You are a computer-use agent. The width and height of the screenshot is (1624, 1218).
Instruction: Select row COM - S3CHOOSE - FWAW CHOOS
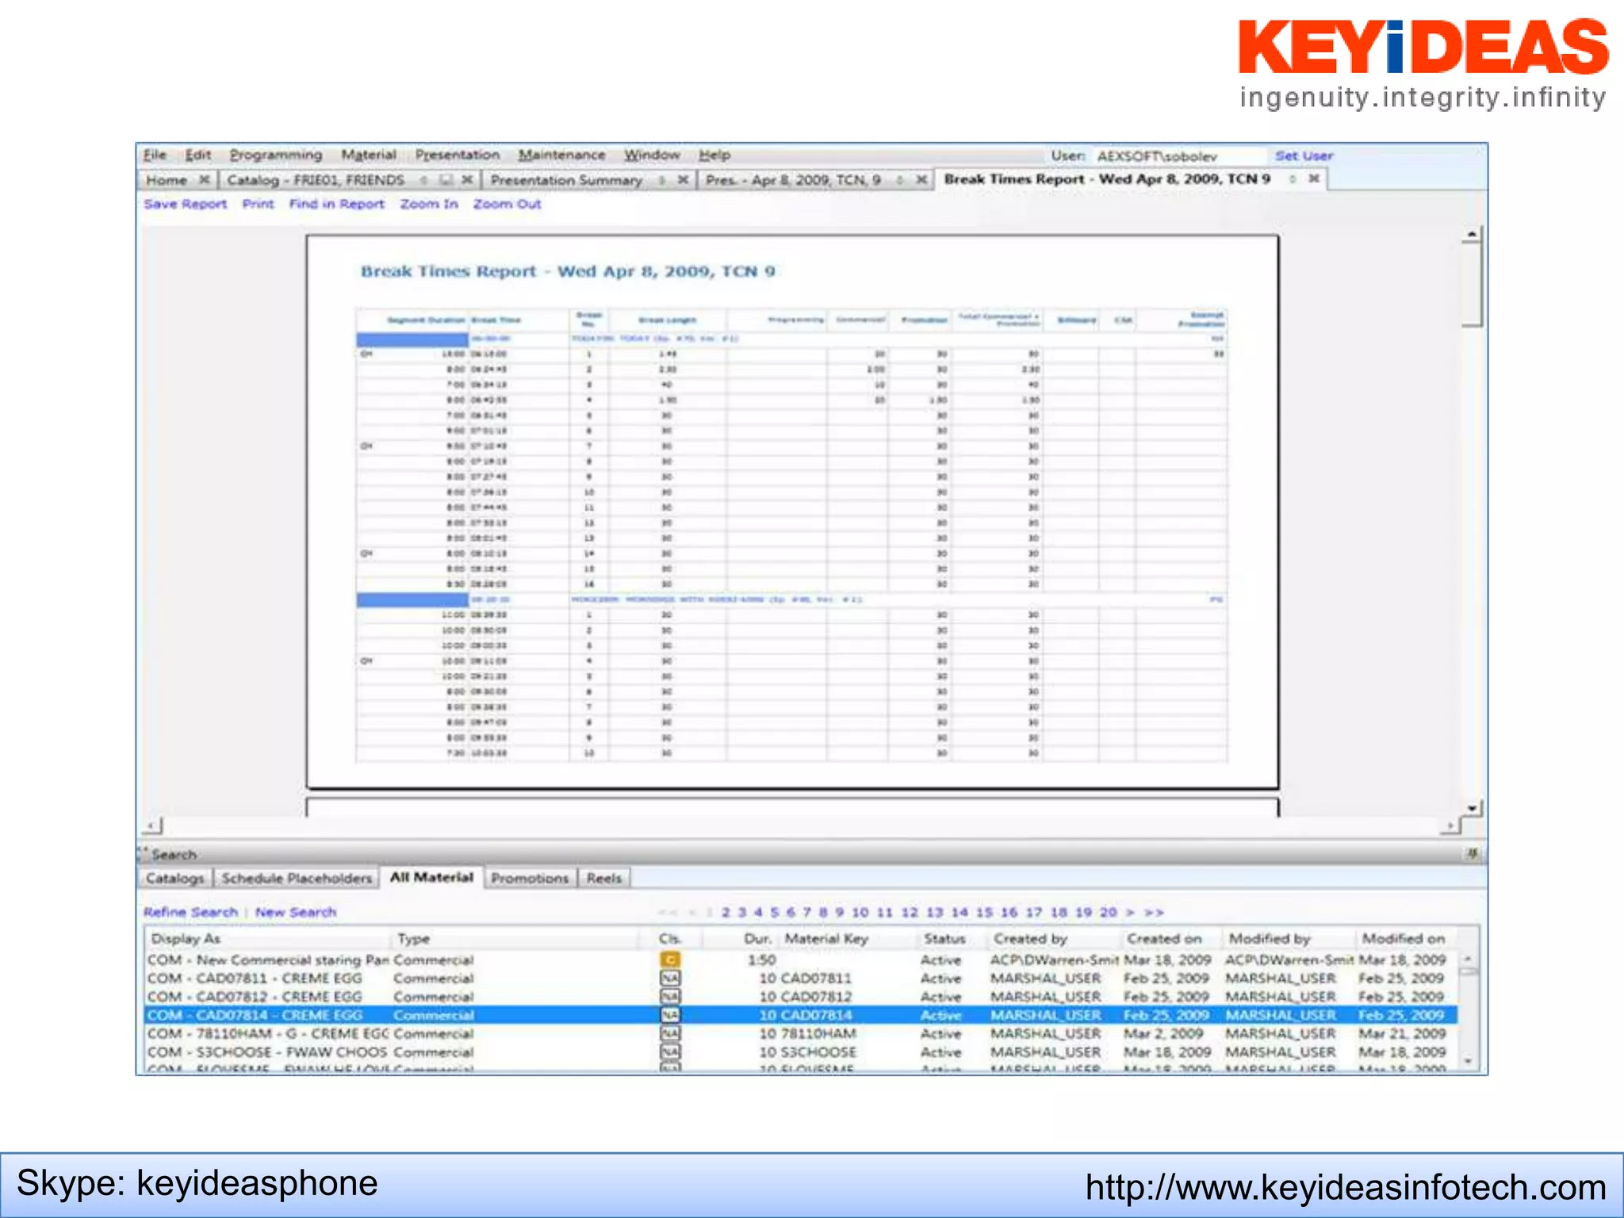coord(800,1052)
